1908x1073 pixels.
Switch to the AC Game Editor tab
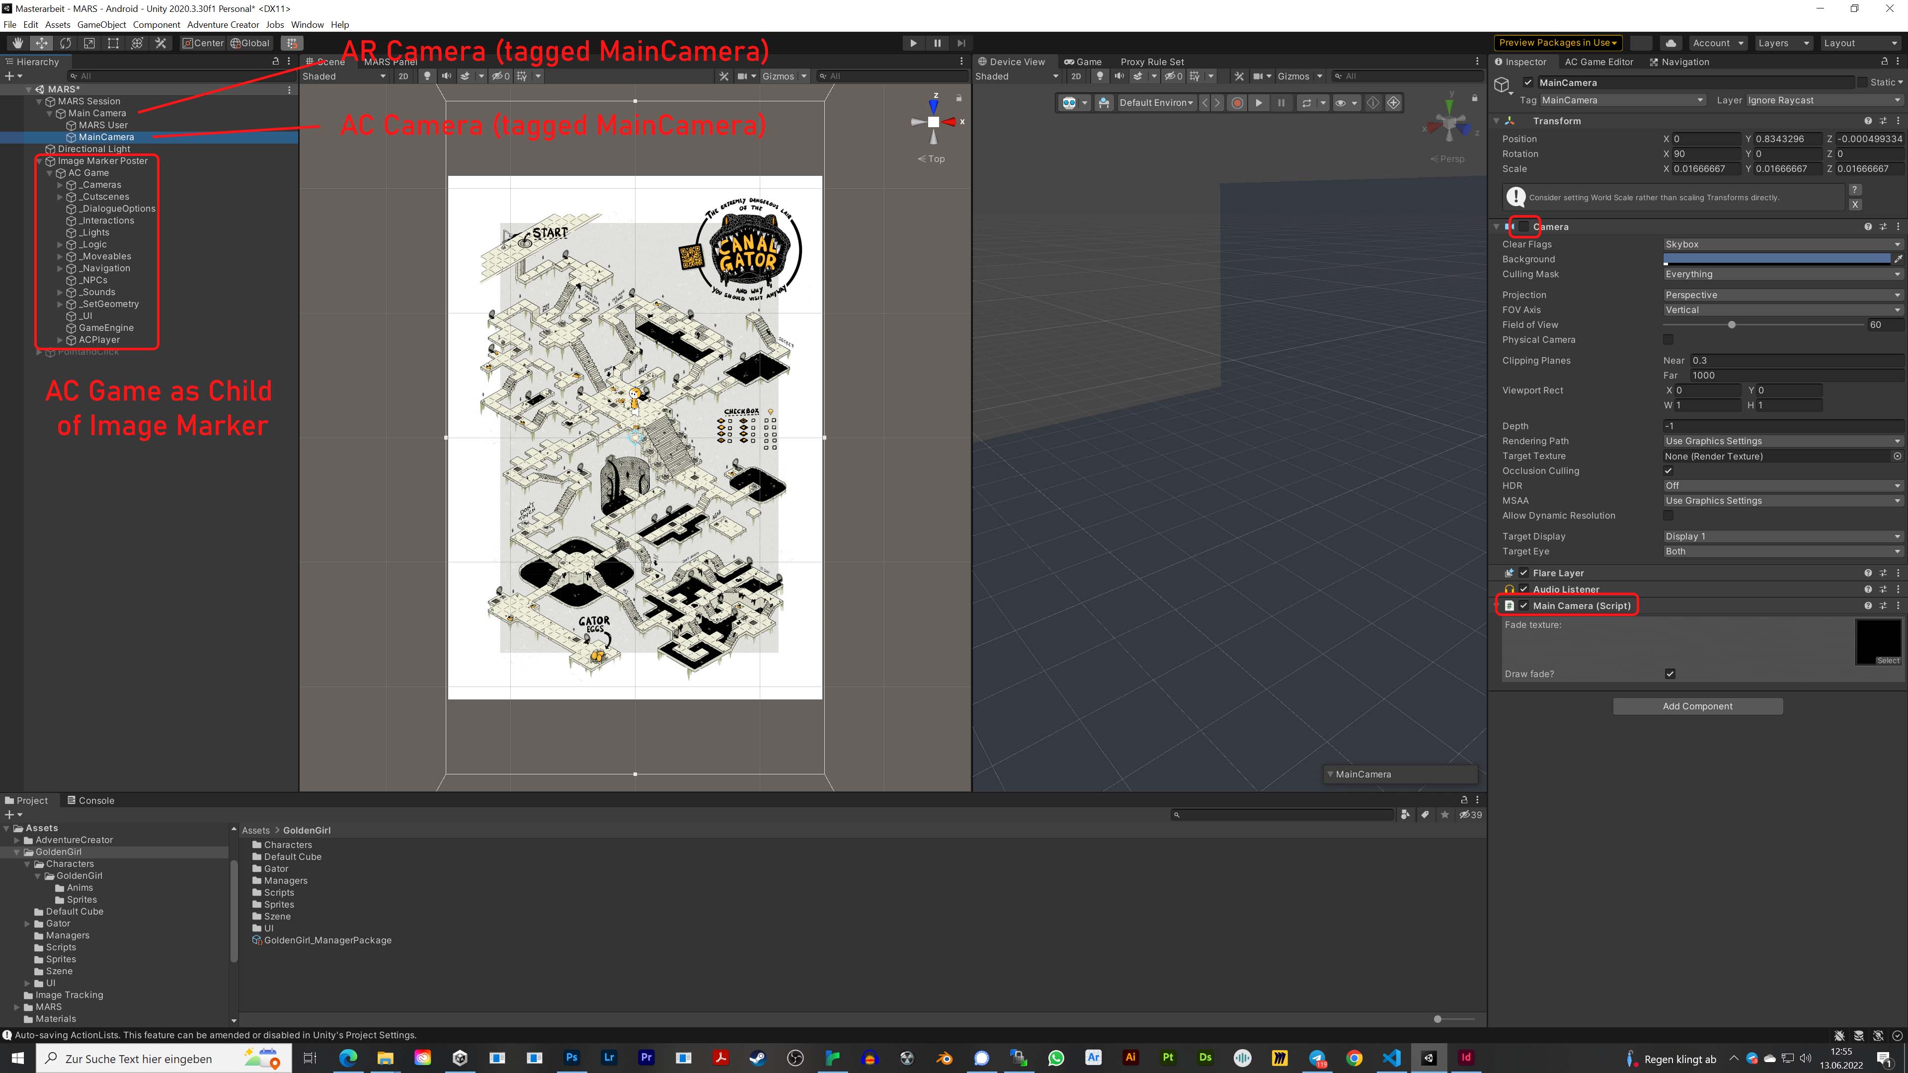1598,62
